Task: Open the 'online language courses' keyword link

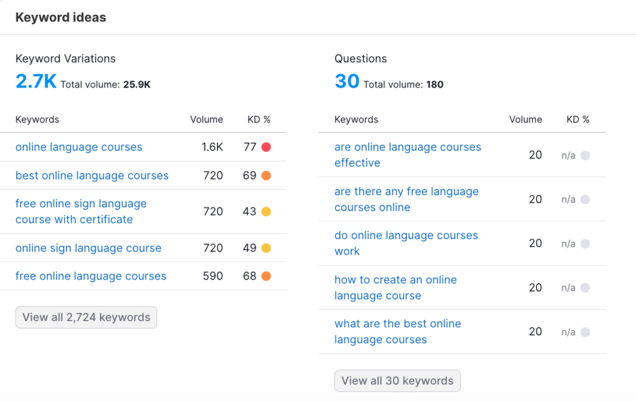Action: (x=79, y=147)
